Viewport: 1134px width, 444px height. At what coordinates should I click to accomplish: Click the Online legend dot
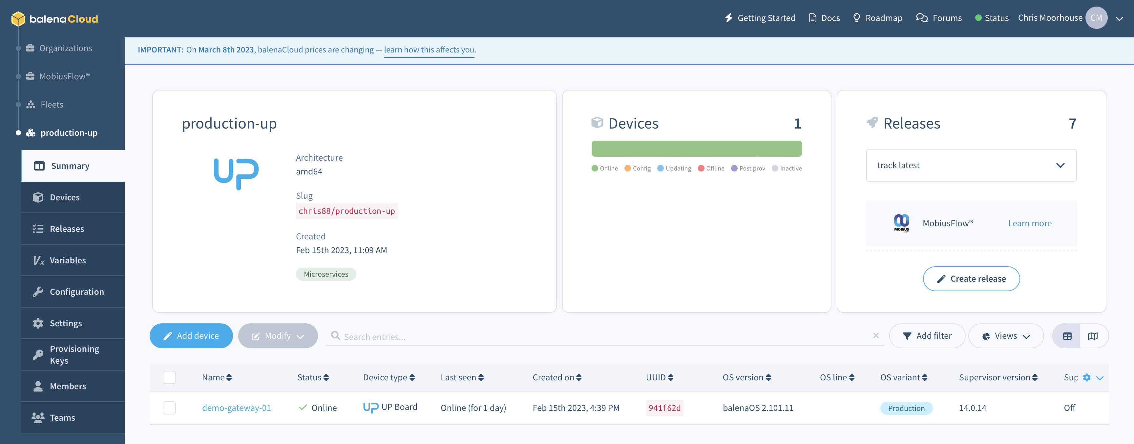[x=595, y=169]
